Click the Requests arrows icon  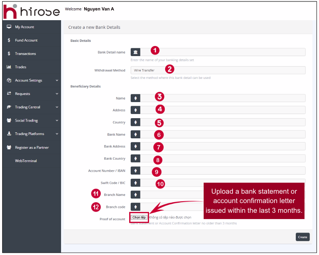9,93
